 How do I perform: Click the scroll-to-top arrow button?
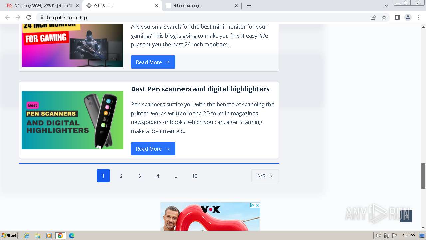(406, 216)
